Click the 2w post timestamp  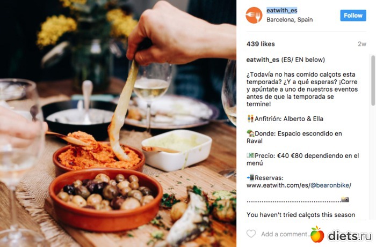click(362, 44)
